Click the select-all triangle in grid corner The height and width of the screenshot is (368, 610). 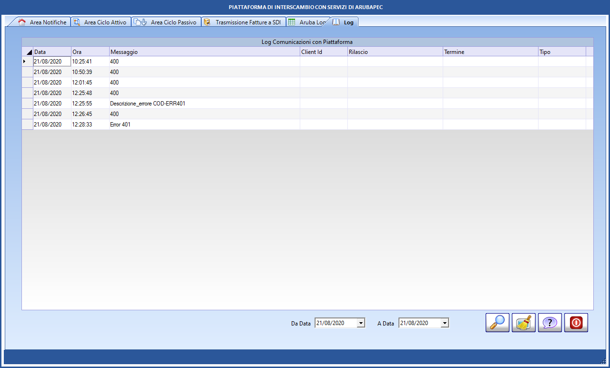pyautogui.click(x=28, y=52)
